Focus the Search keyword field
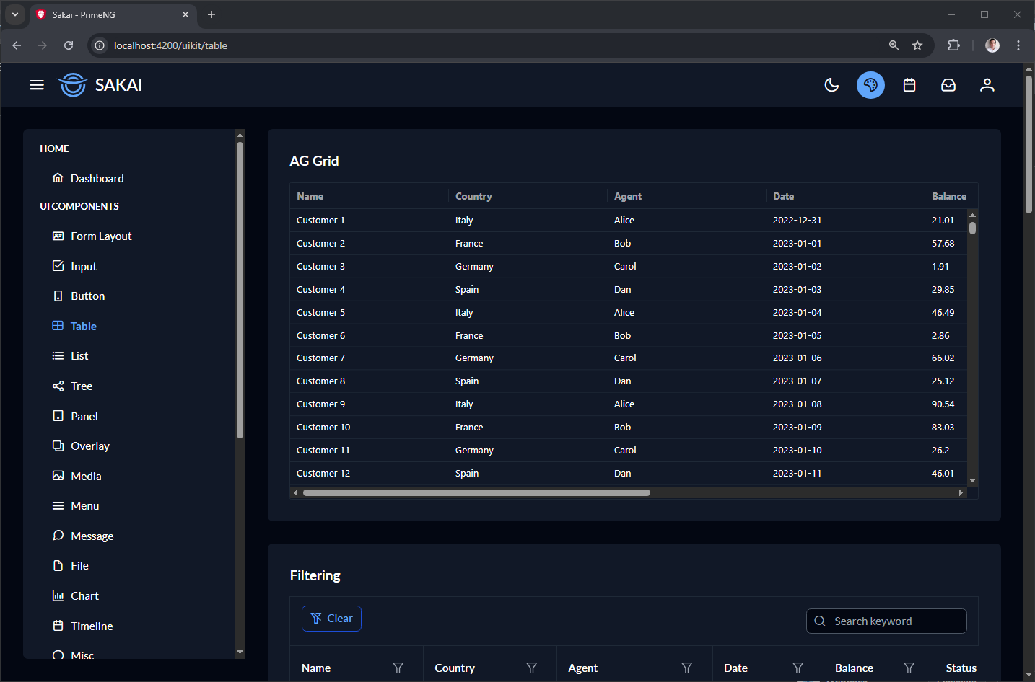The image size is (1035, 682). click(886, 621)
